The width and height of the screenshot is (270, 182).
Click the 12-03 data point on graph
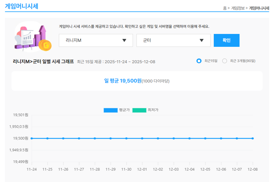point(174,138)
